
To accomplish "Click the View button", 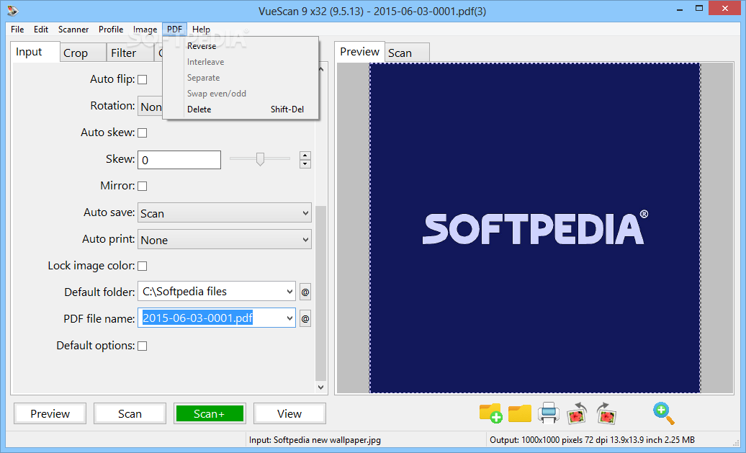I will click(x=289, y=413).
